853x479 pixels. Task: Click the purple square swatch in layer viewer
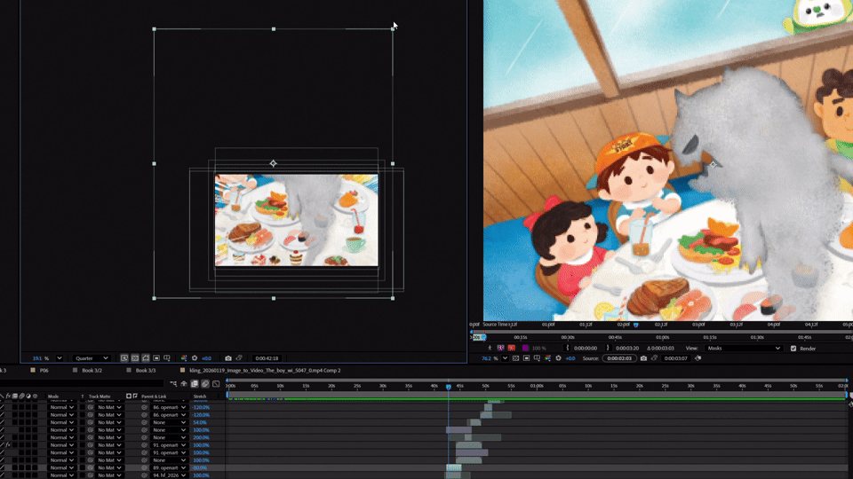(525, 348)
